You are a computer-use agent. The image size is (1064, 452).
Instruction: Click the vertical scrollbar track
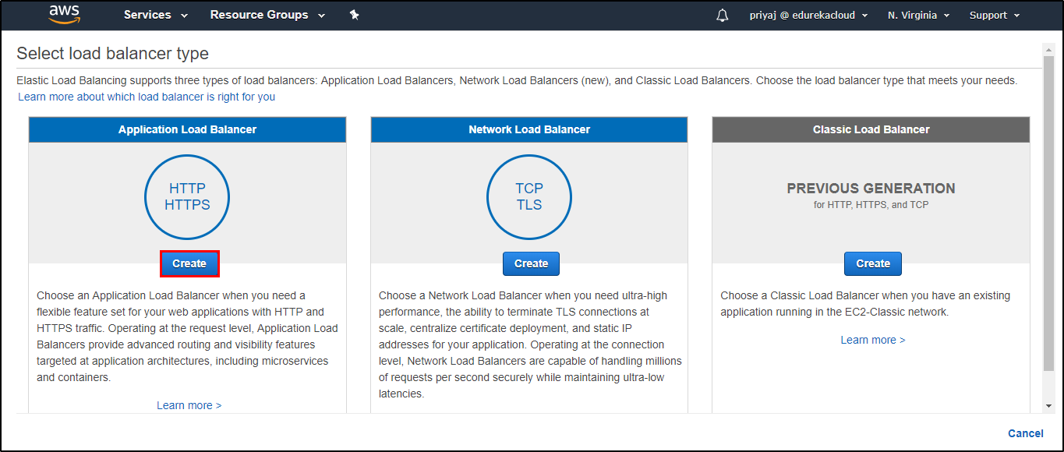click(x=1048, y=234)
